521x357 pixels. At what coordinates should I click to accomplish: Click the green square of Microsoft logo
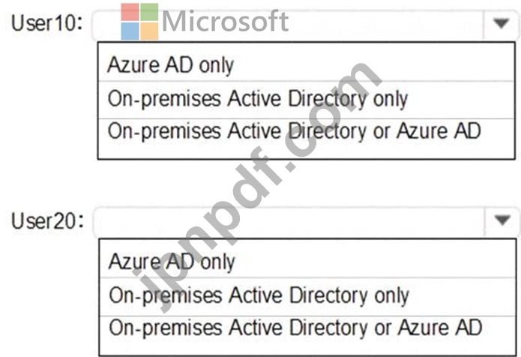[149, 12]
